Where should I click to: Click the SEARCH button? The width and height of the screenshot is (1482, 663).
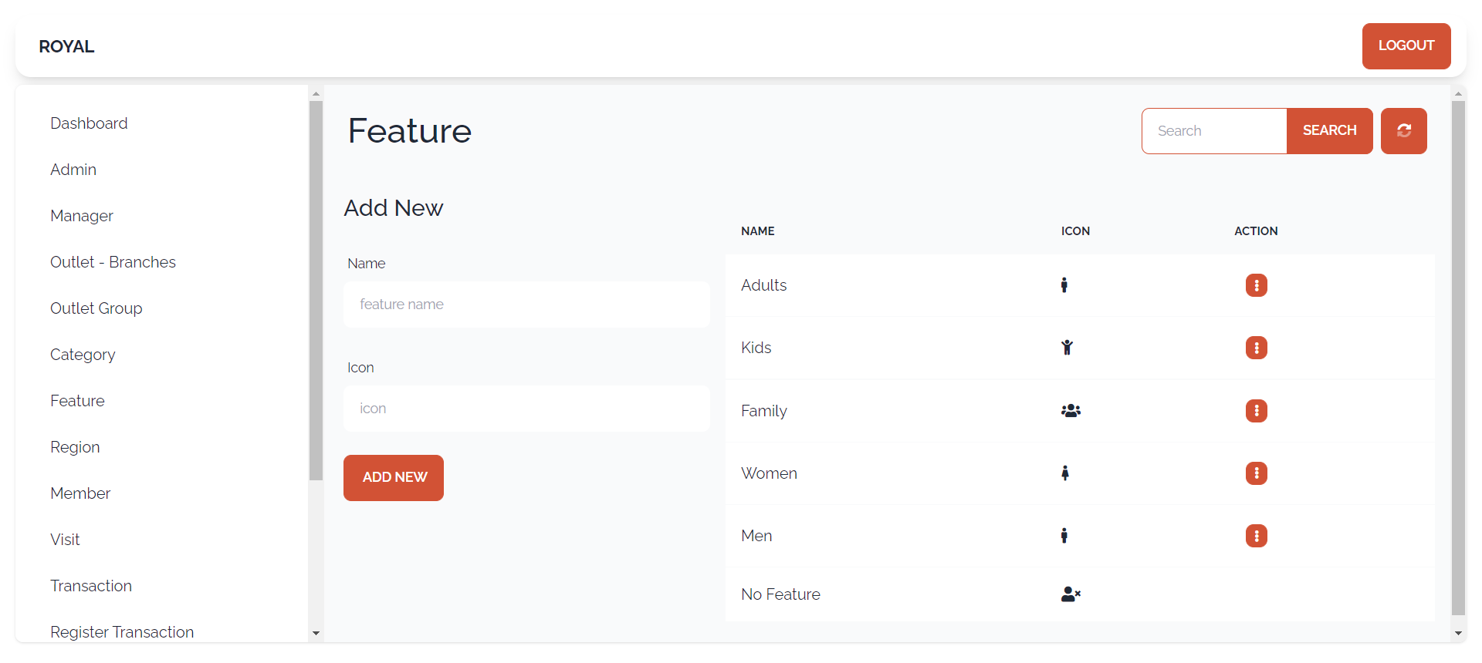tap(1329, 131)
